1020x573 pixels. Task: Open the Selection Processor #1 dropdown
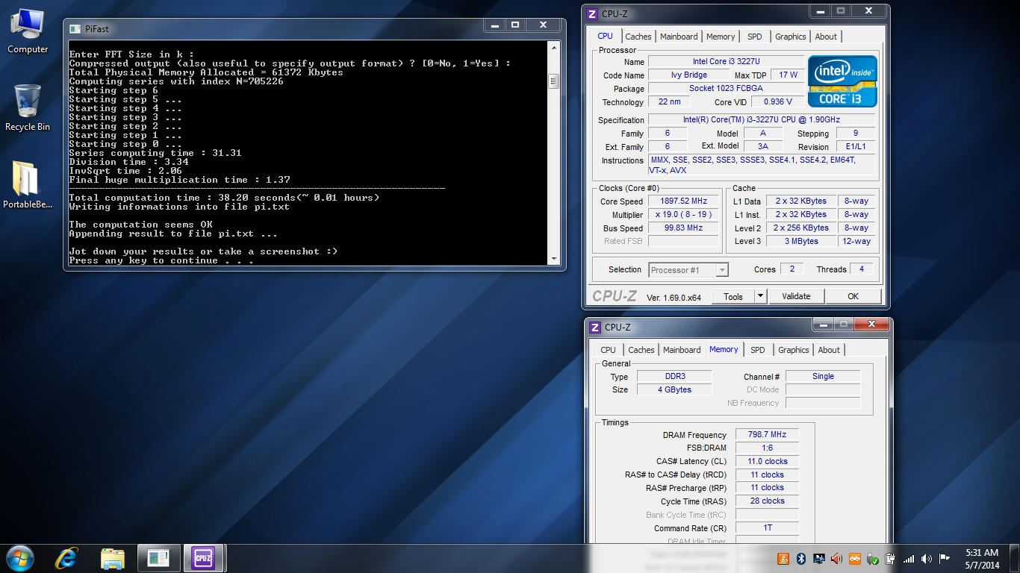[688, 270]
